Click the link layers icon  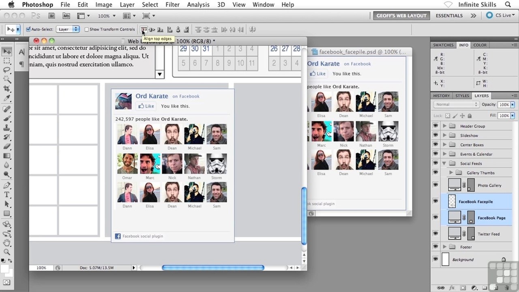(441, 288)
